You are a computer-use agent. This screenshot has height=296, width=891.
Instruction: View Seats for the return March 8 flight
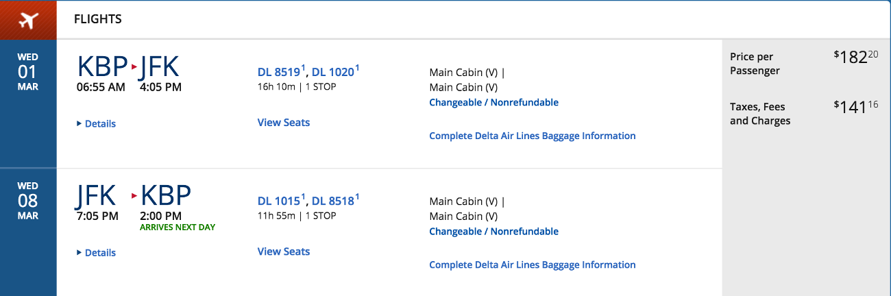[284, 251]
